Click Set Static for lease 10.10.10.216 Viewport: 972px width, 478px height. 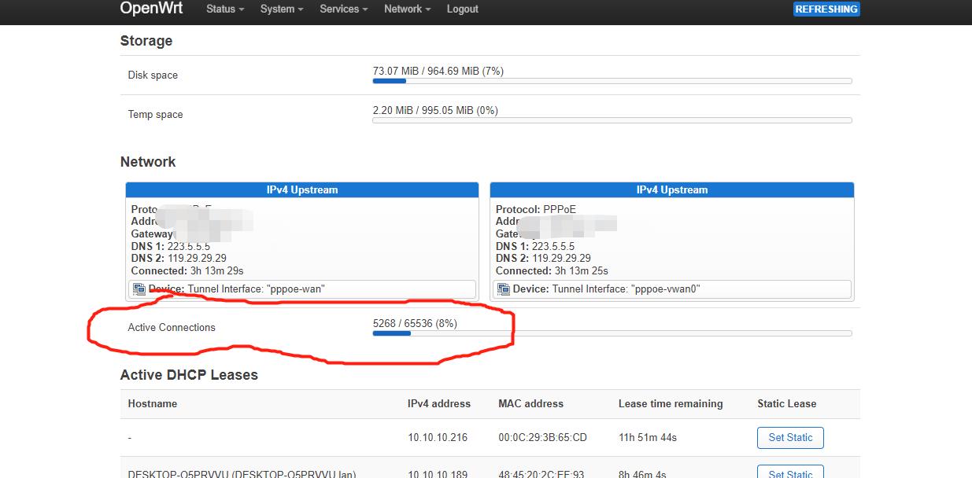coord(790,437)
